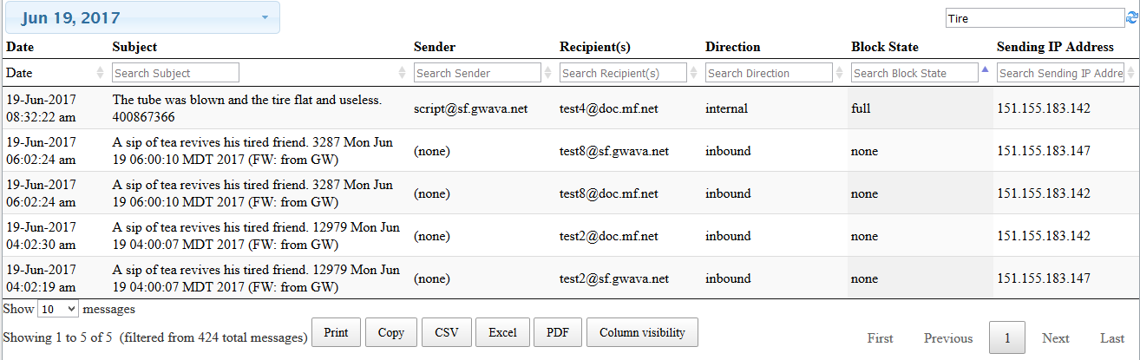Copy table contents with Copy button
Image resolution: width=1140 pixels, height=360 pixels.
pyautogui.click(x=391, y=333)
